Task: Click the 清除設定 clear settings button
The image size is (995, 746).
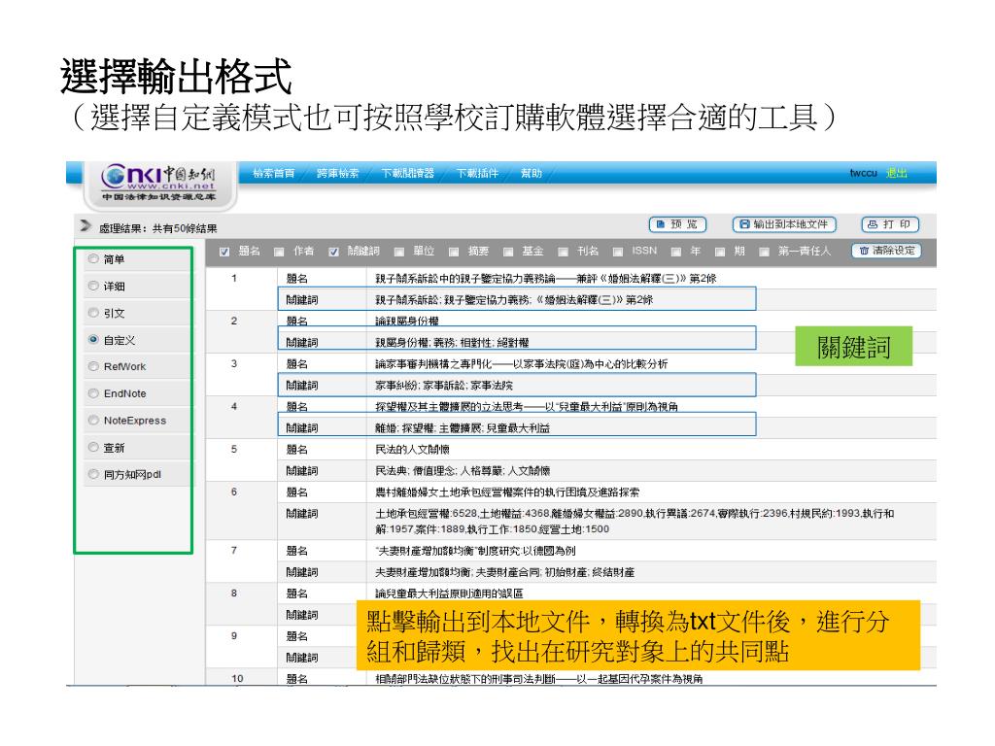Action: pos(885,251)
